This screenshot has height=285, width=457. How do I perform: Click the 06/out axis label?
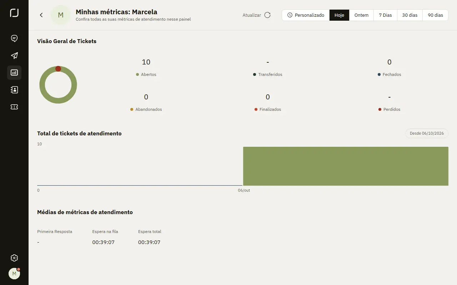244,190
